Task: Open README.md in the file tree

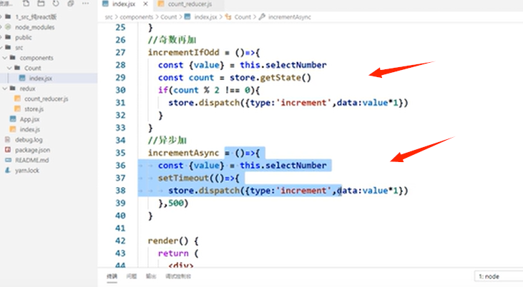Action: click(32, 161)
